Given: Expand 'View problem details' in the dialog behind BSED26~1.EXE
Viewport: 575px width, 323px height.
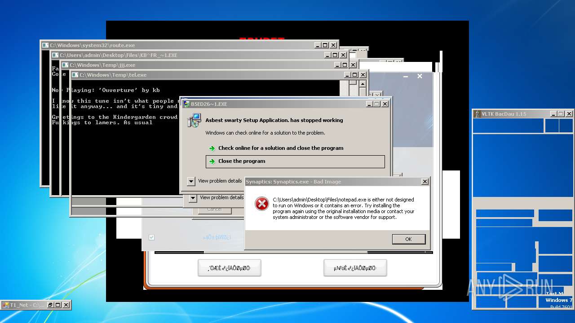Looking at the screenshot, I should pos(193,198).
